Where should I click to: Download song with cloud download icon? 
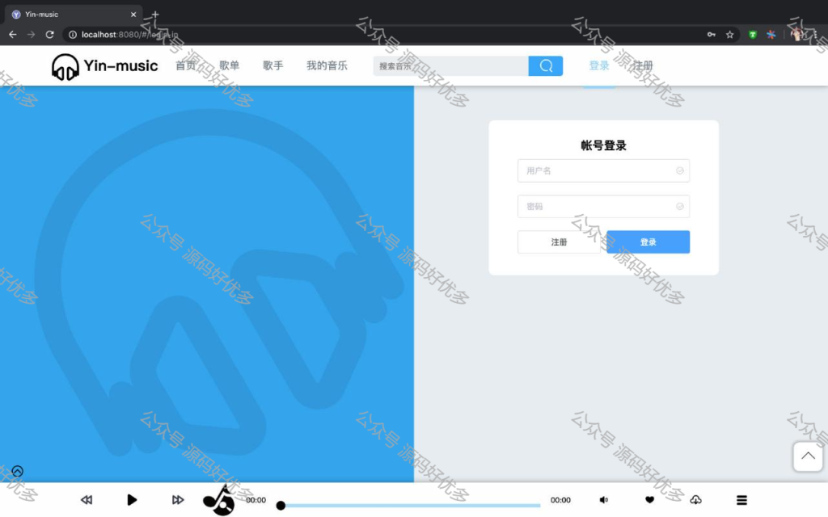(x=696, y=499)
